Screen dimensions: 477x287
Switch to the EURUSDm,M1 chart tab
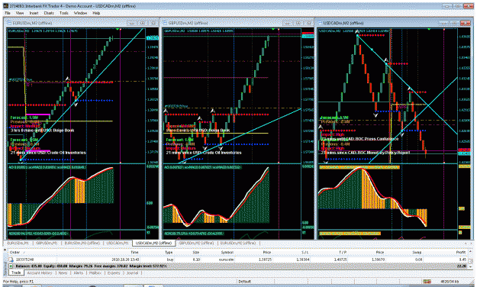click(18, 243)
